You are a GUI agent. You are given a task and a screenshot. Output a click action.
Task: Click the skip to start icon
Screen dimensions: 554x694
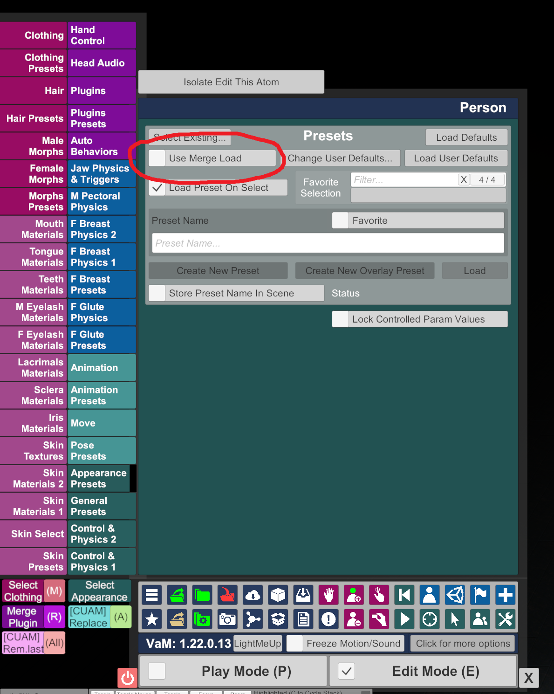(404, 595)
